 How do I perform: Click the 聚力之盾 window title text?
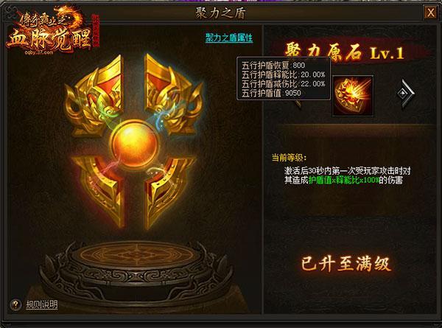pos(220,13)
